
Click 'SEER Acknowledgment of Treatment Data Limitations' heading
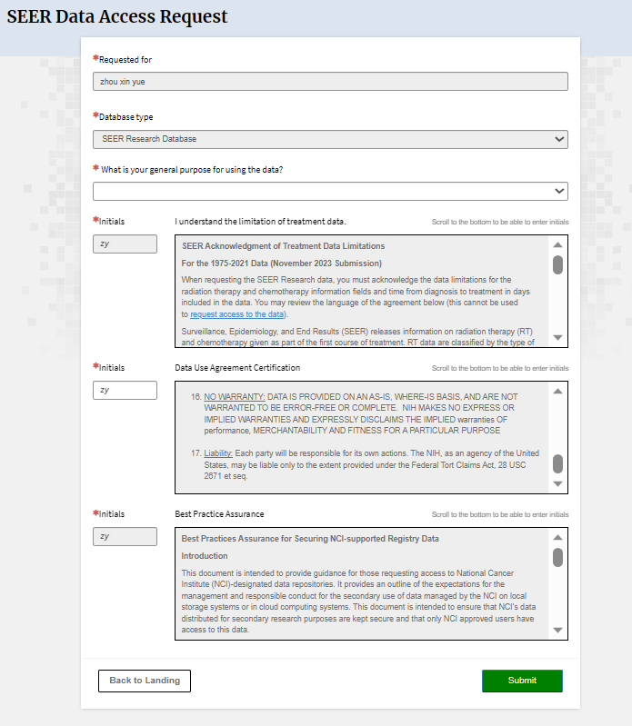coord(283,246)
